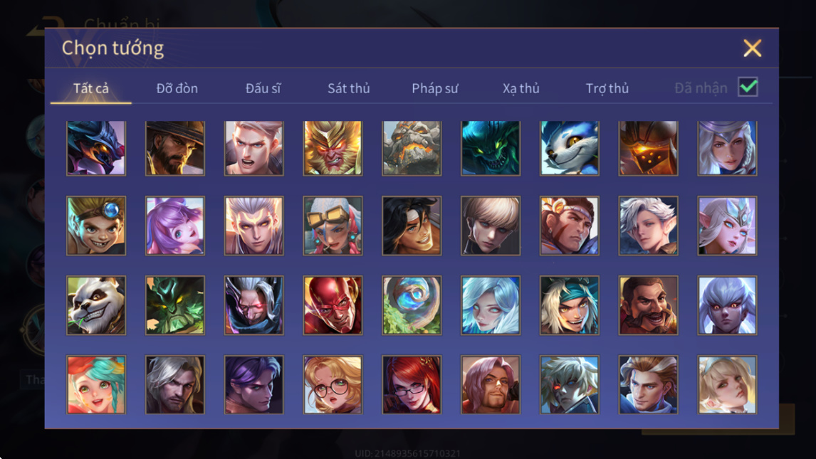Choose the red Flash hero portrait

click(333, 305)
